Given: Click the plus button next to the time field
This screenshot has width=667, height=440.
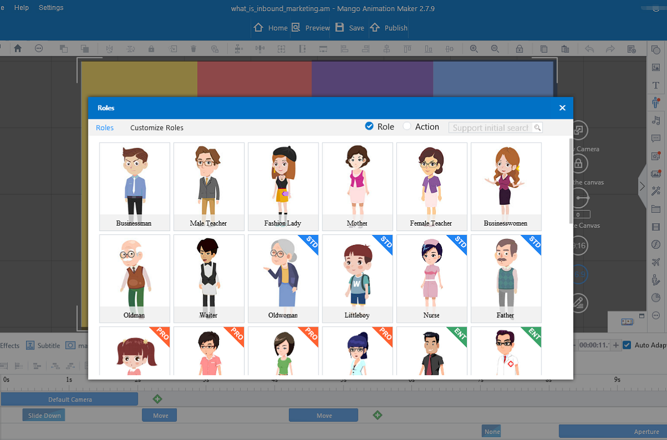Looking at the screenshot, I should click(x=616, y=345).
